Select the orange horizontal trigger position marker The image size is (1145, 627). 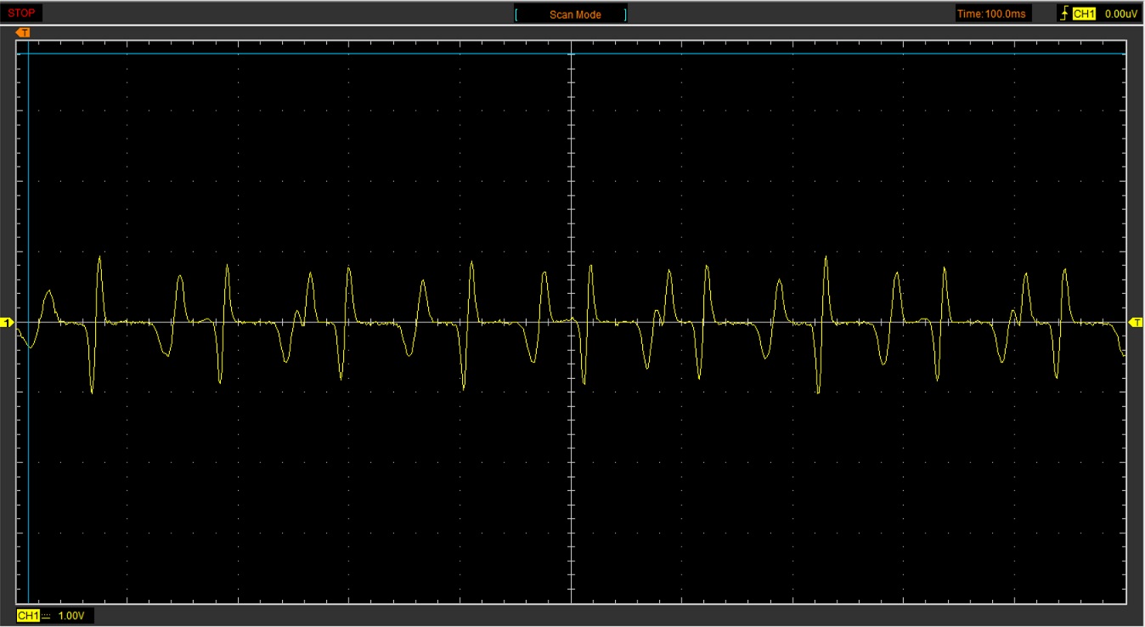[24, 32]
